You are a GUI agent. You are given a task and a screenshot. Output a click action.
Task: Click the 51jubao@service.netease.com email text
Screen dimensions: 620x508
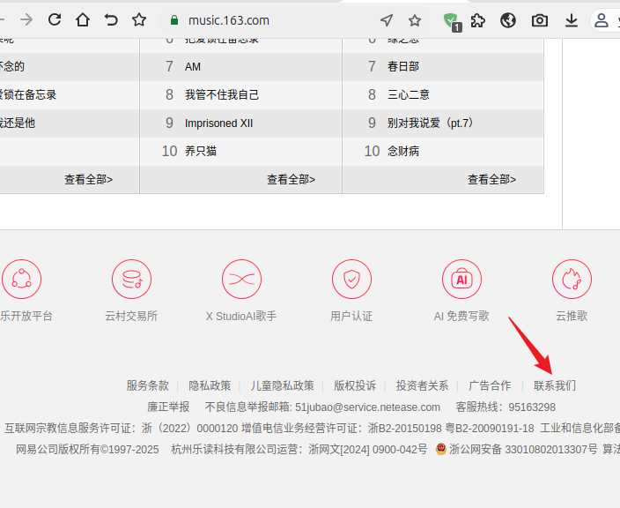pos(368,407)
